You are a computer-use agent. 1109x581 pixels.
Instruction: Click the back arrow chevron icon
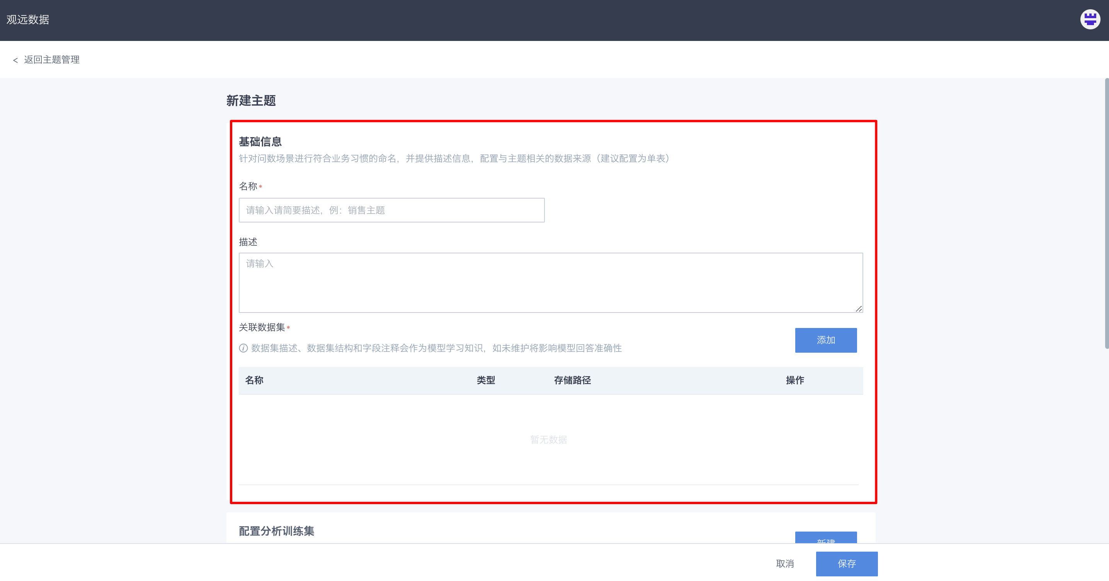15,60
